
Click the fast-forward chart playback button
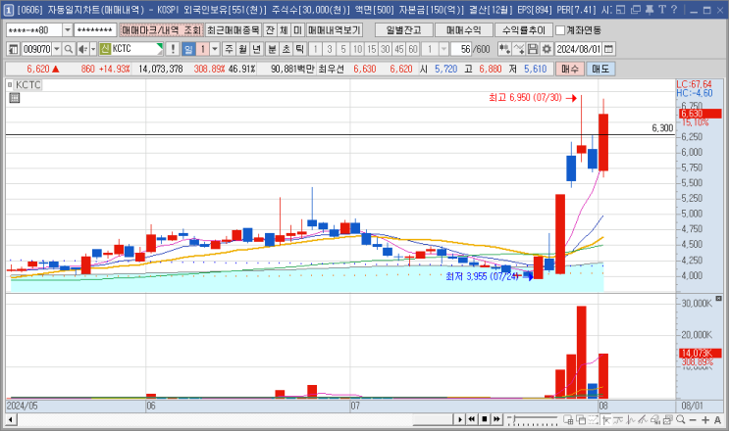[x=496, y=419]
